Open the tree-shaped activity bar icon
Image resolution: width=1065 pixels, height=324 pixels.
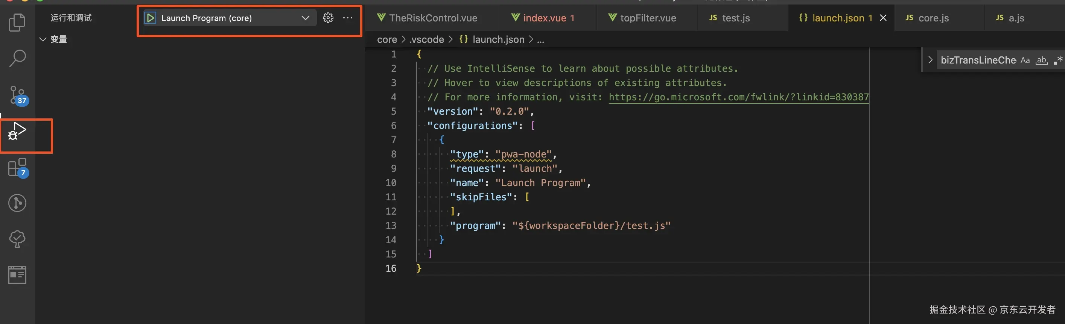[x=17, y=239]
